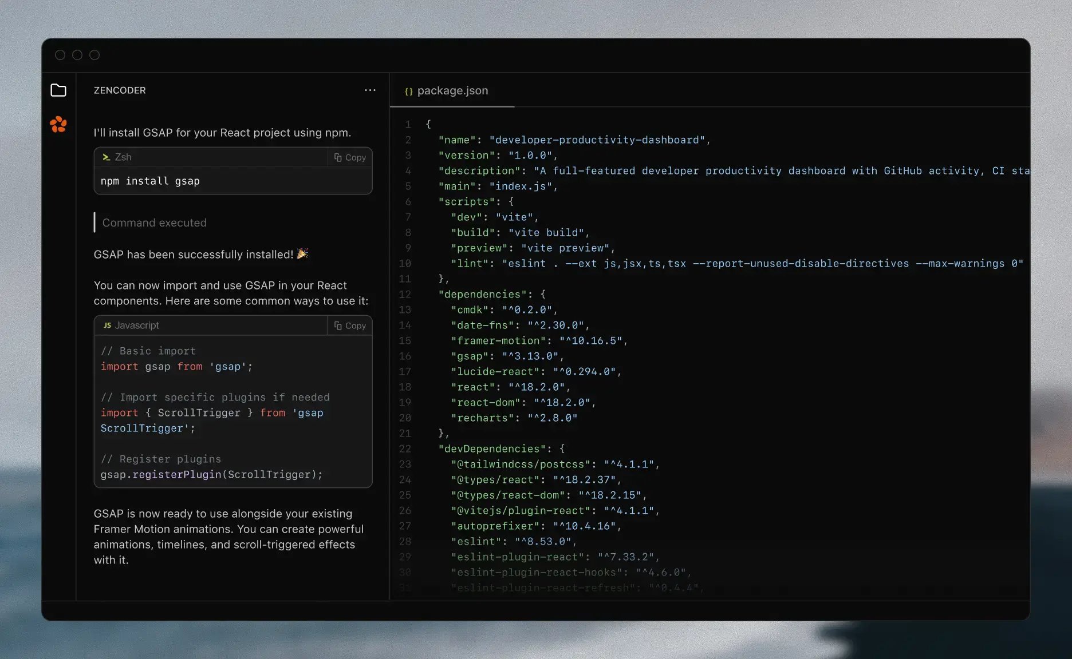The image size is (1072, 659).
Task: Click line number 12 in the gutter
Action: click(x=405, y=295)
